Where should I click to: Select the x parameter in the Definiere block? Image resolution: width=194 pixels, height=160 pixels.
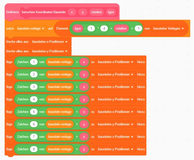pos(72,12)
